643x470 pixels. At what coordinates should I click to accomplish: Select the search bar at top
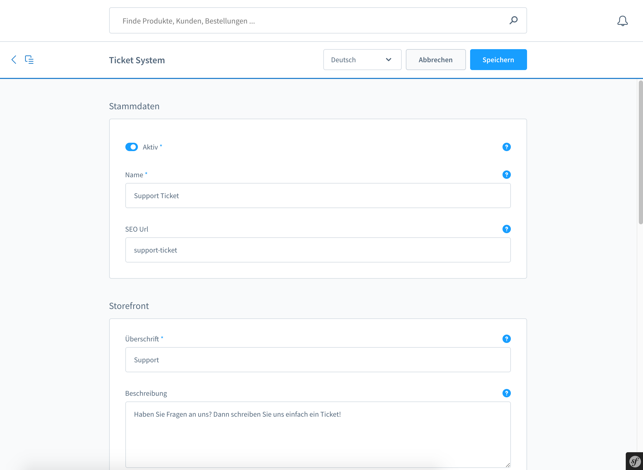point(318,20)
